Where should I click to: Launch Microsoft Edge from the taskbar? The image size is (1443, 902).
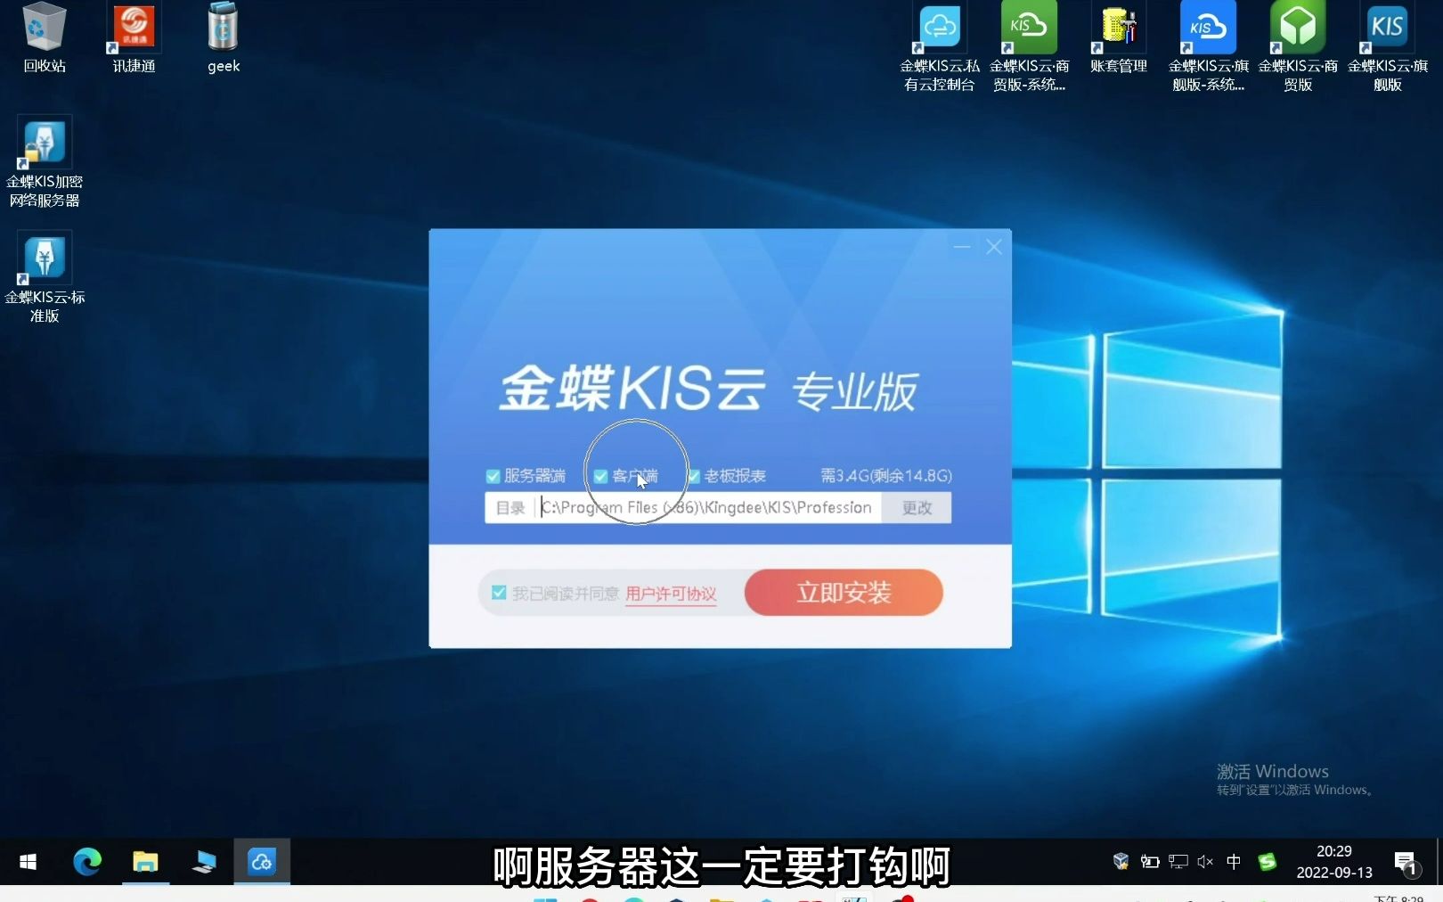point(87,862)
